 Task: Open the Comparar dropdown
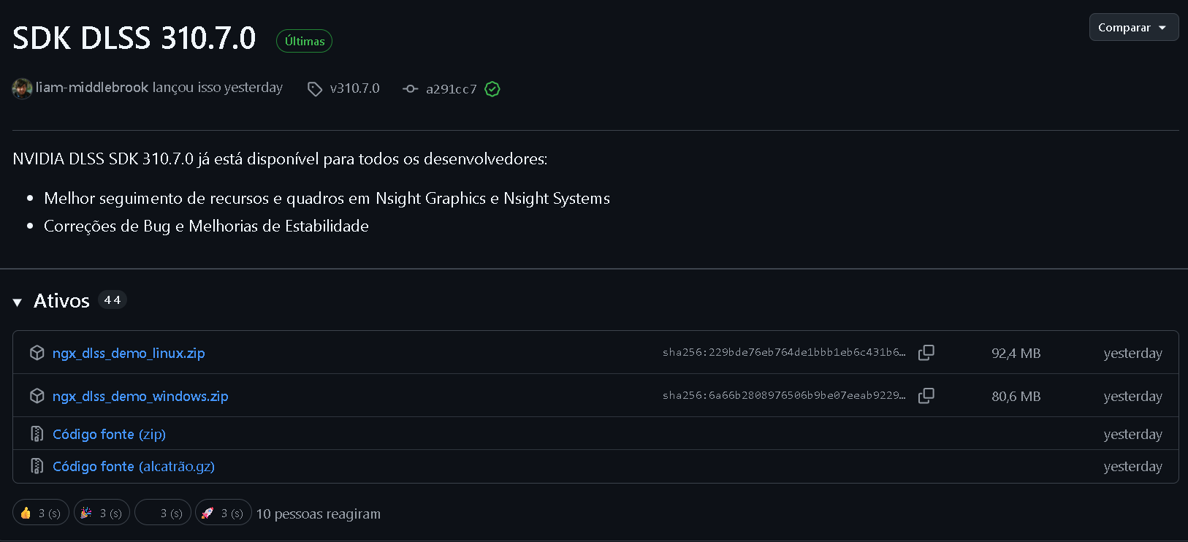1133,27
